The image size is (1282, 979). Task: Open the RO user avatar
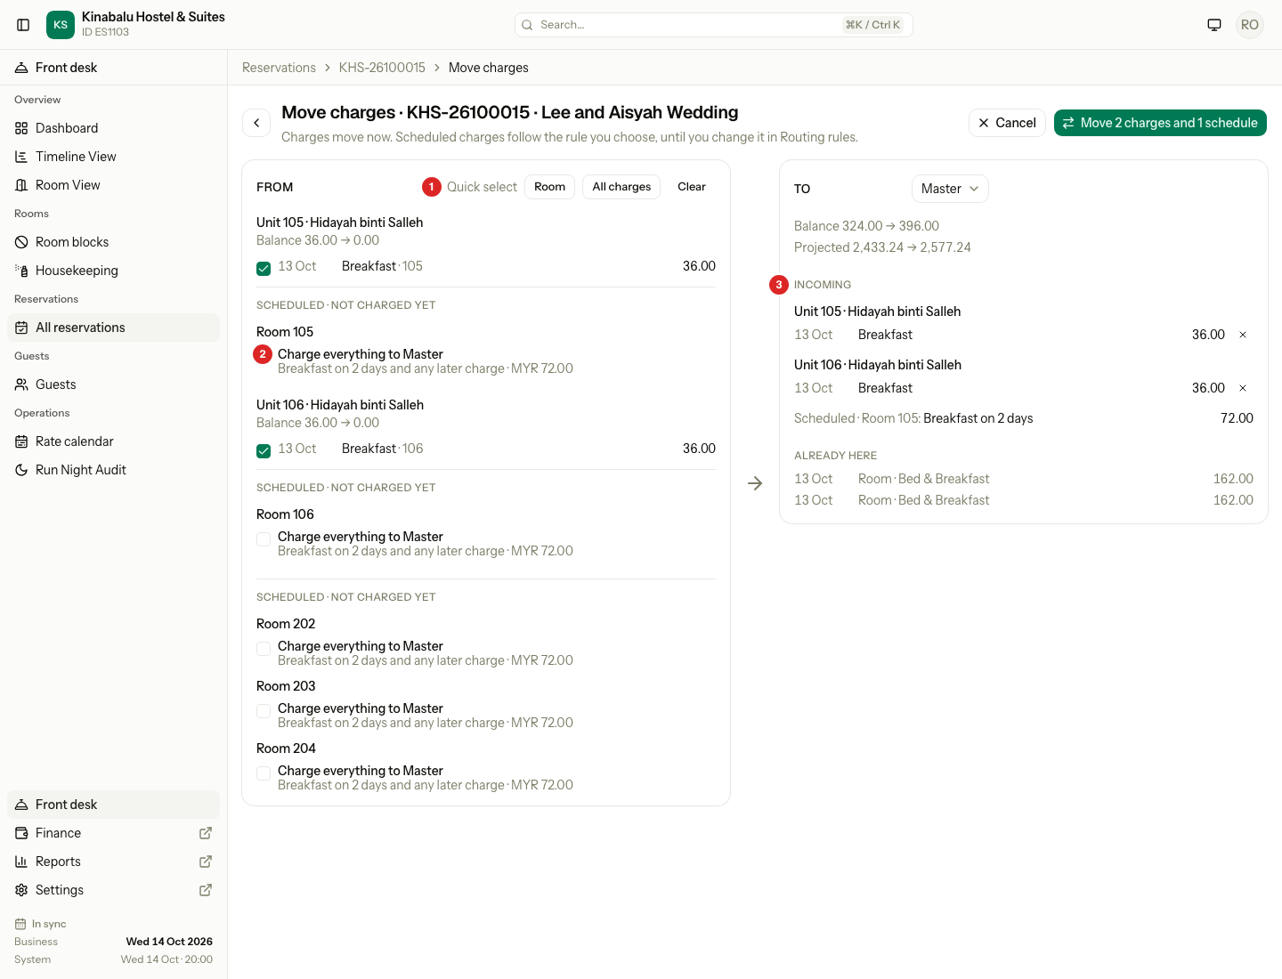[x=1250, y=25]
